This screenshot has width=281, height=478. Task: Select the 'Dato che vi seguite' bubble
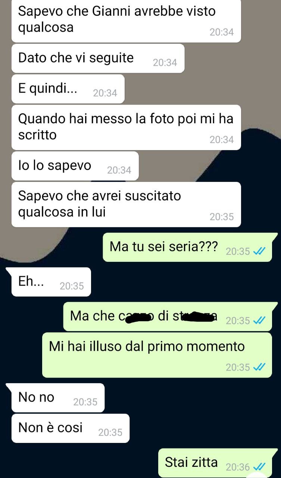[98, 58]
